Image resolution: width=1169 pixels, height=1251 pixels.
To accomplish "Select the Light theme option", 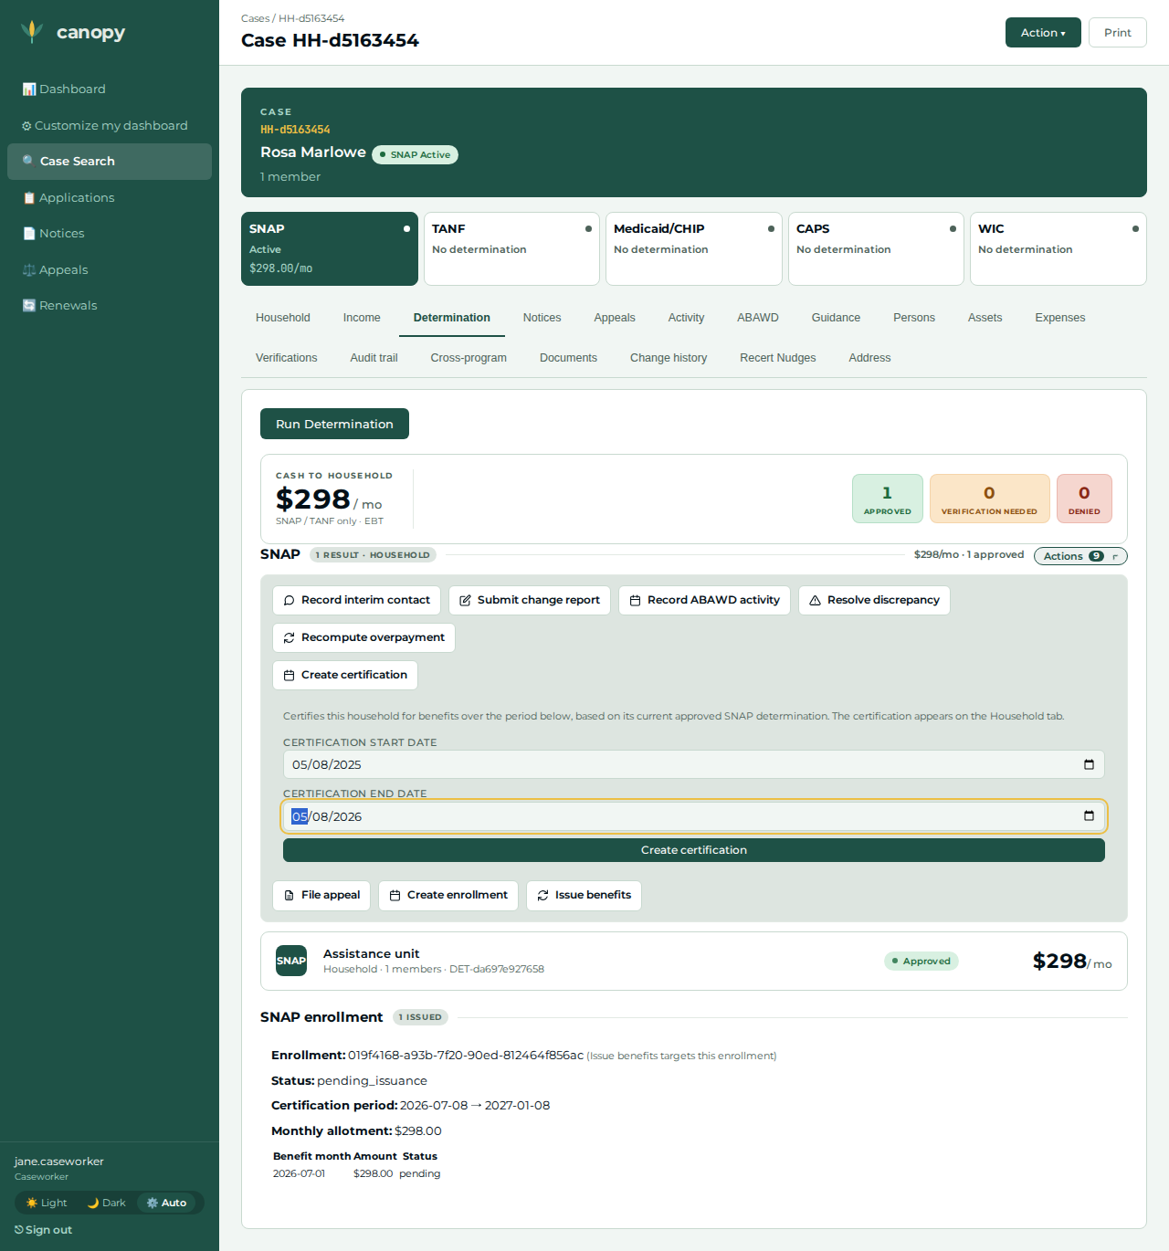I will [47, 1203].
